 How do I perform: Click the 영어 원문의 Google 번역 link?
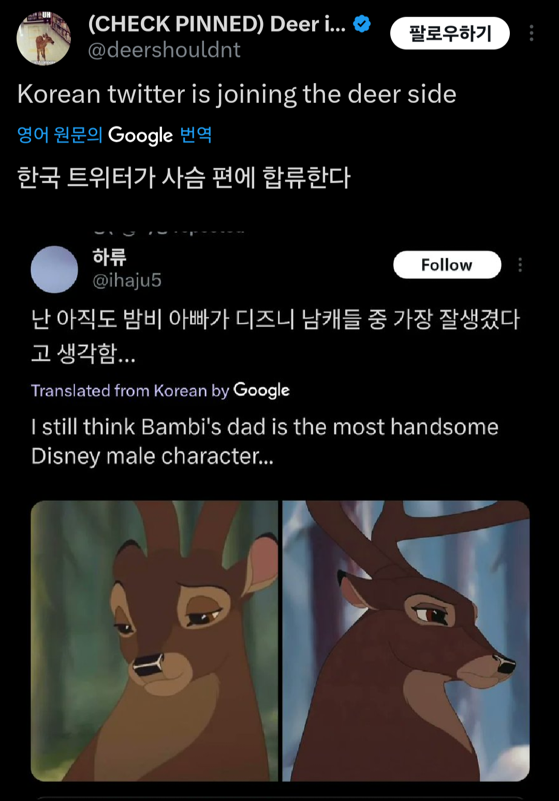pyautogui.click(x=114, y=135)
